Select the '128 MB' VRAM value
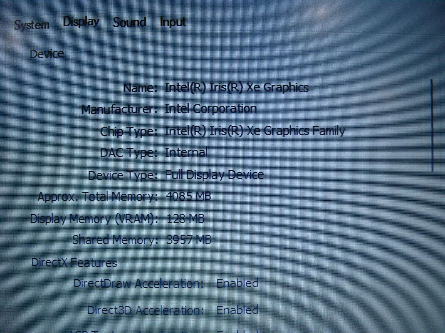 coord(186,219)
